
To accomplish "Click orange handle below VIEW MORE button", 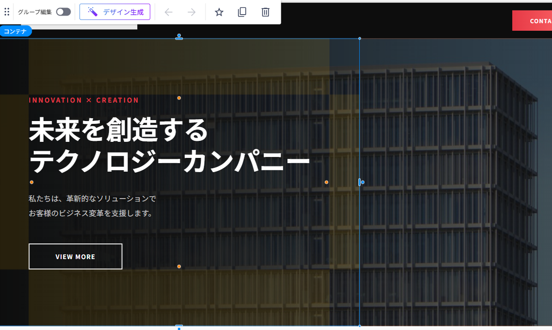I will [x=179, y=267].
